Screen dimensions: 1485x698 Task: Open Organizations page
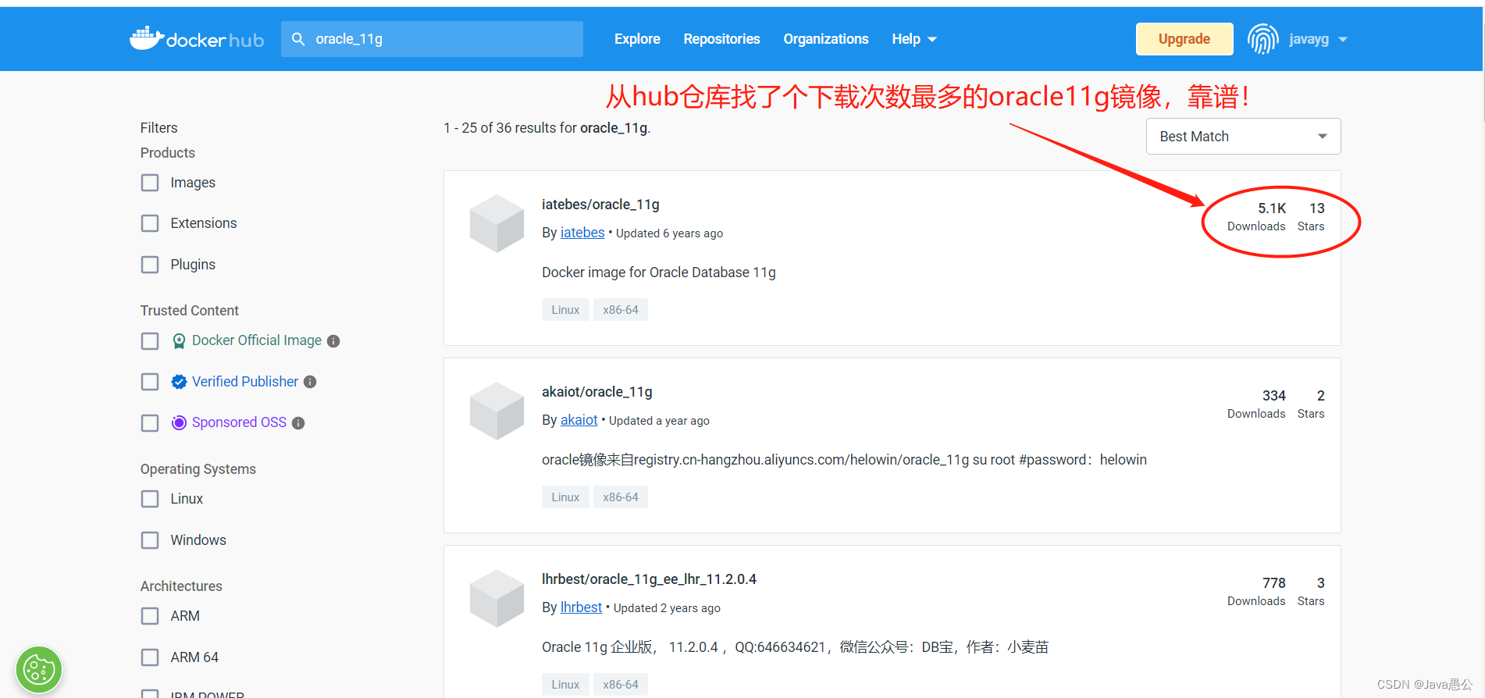click(x=826, y=39)
